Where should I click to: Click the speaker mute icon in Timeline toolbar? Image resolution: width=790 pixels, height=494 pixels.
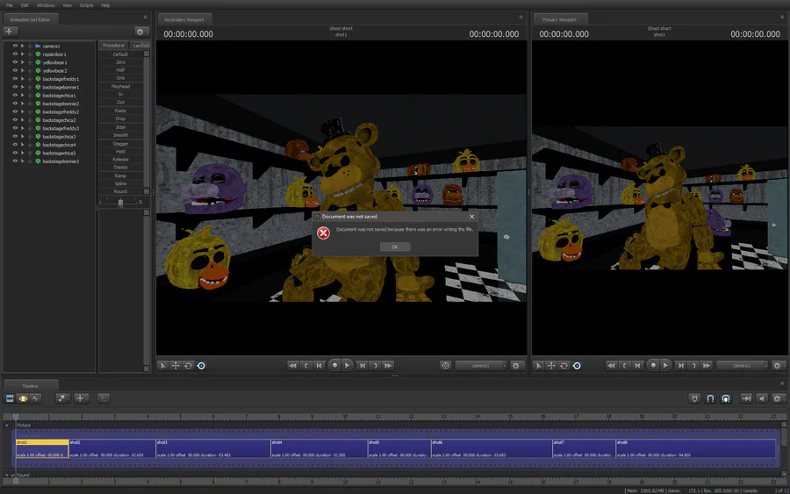(762, 398)
